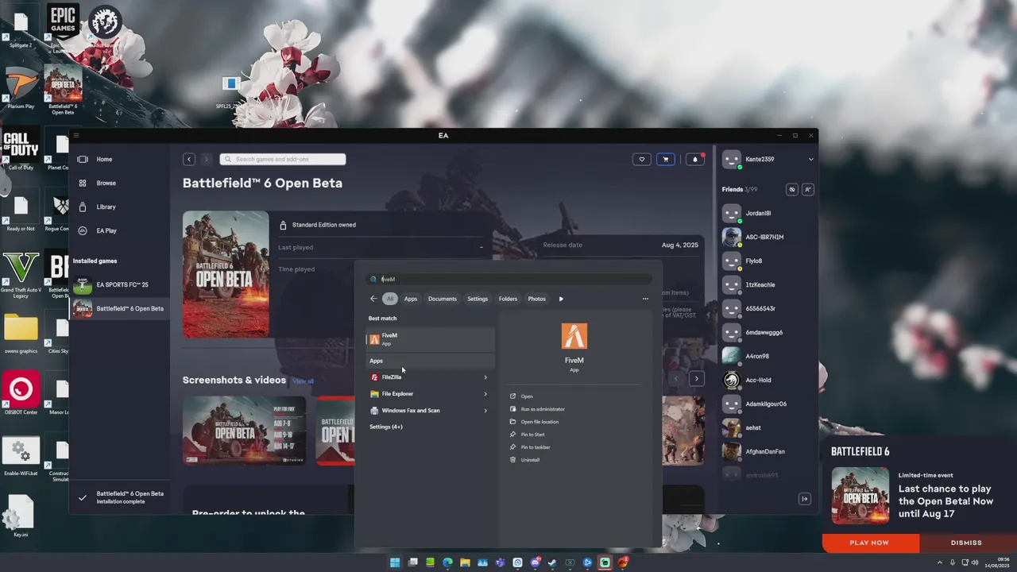Select the Documents search filter
Image resolution: width=1017 pixels, height=572 pixels.
(443, 299)
